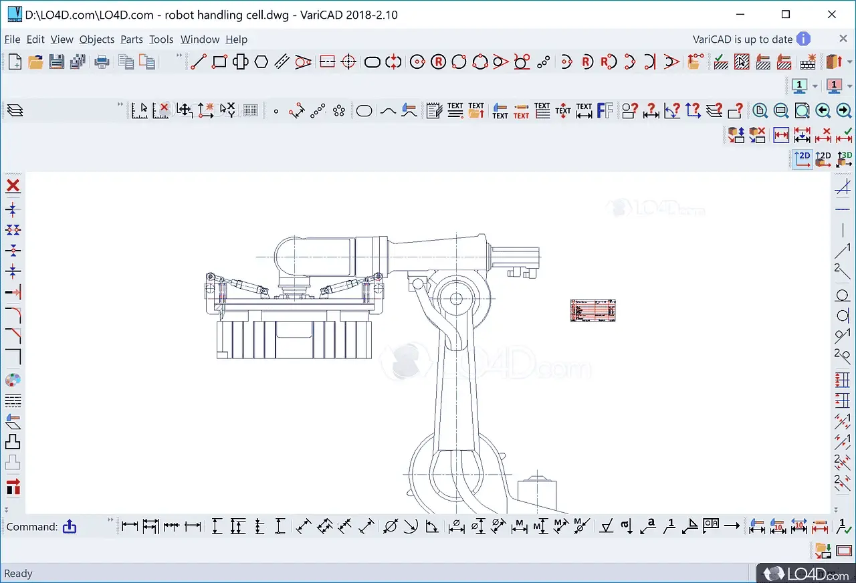Go to previous view arrow icon

(823, 110)
